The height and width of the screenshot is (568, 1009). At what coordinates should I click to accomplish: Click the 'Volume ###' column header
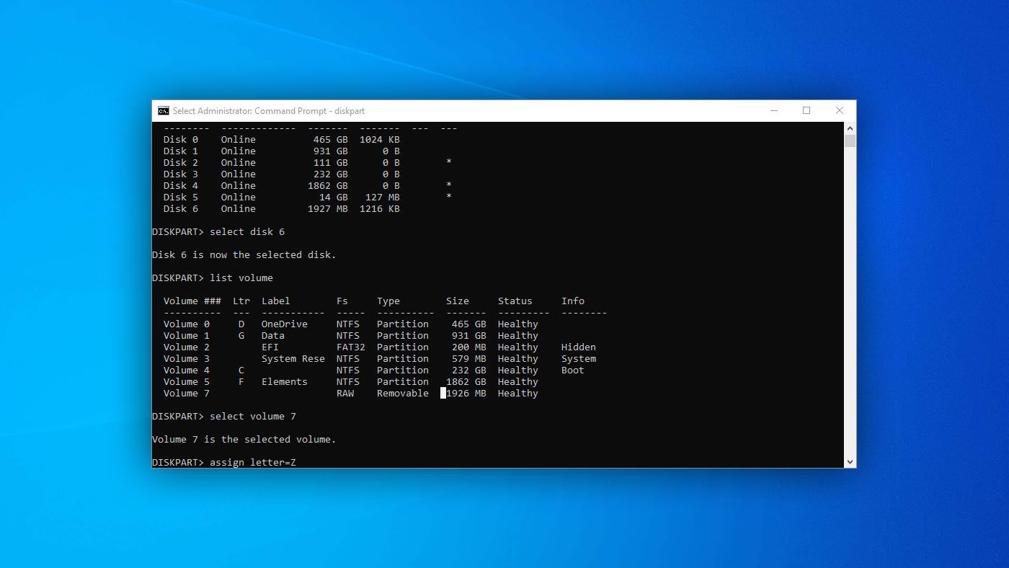point(192,301)
